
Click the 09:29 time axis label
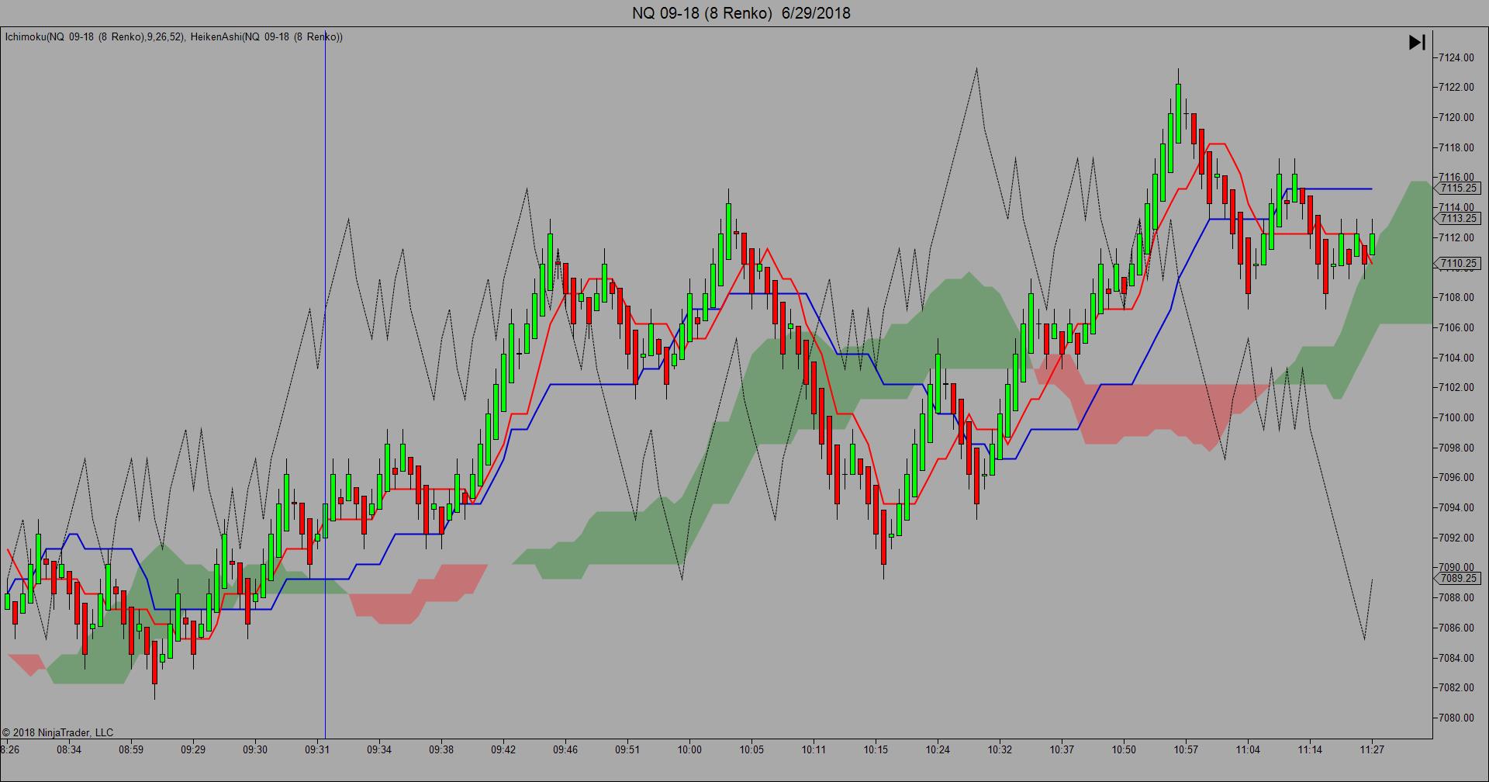tap(193, 749)
